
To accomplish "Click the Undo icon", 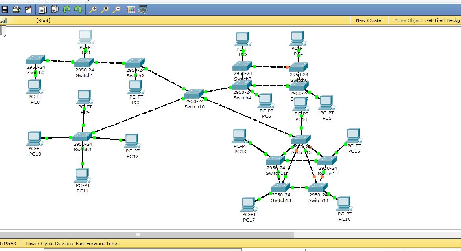I will [x=66, y=10].
